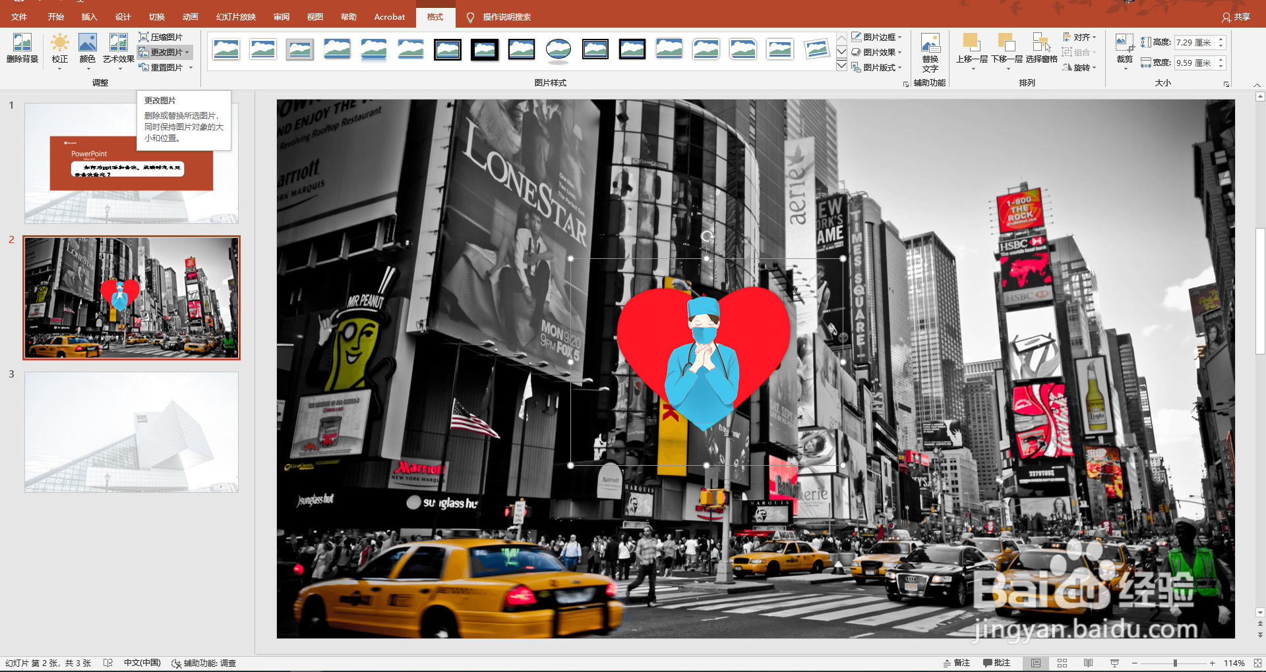
Task: Click 上移一层 bring forward icon
Action: coord(971,43)
